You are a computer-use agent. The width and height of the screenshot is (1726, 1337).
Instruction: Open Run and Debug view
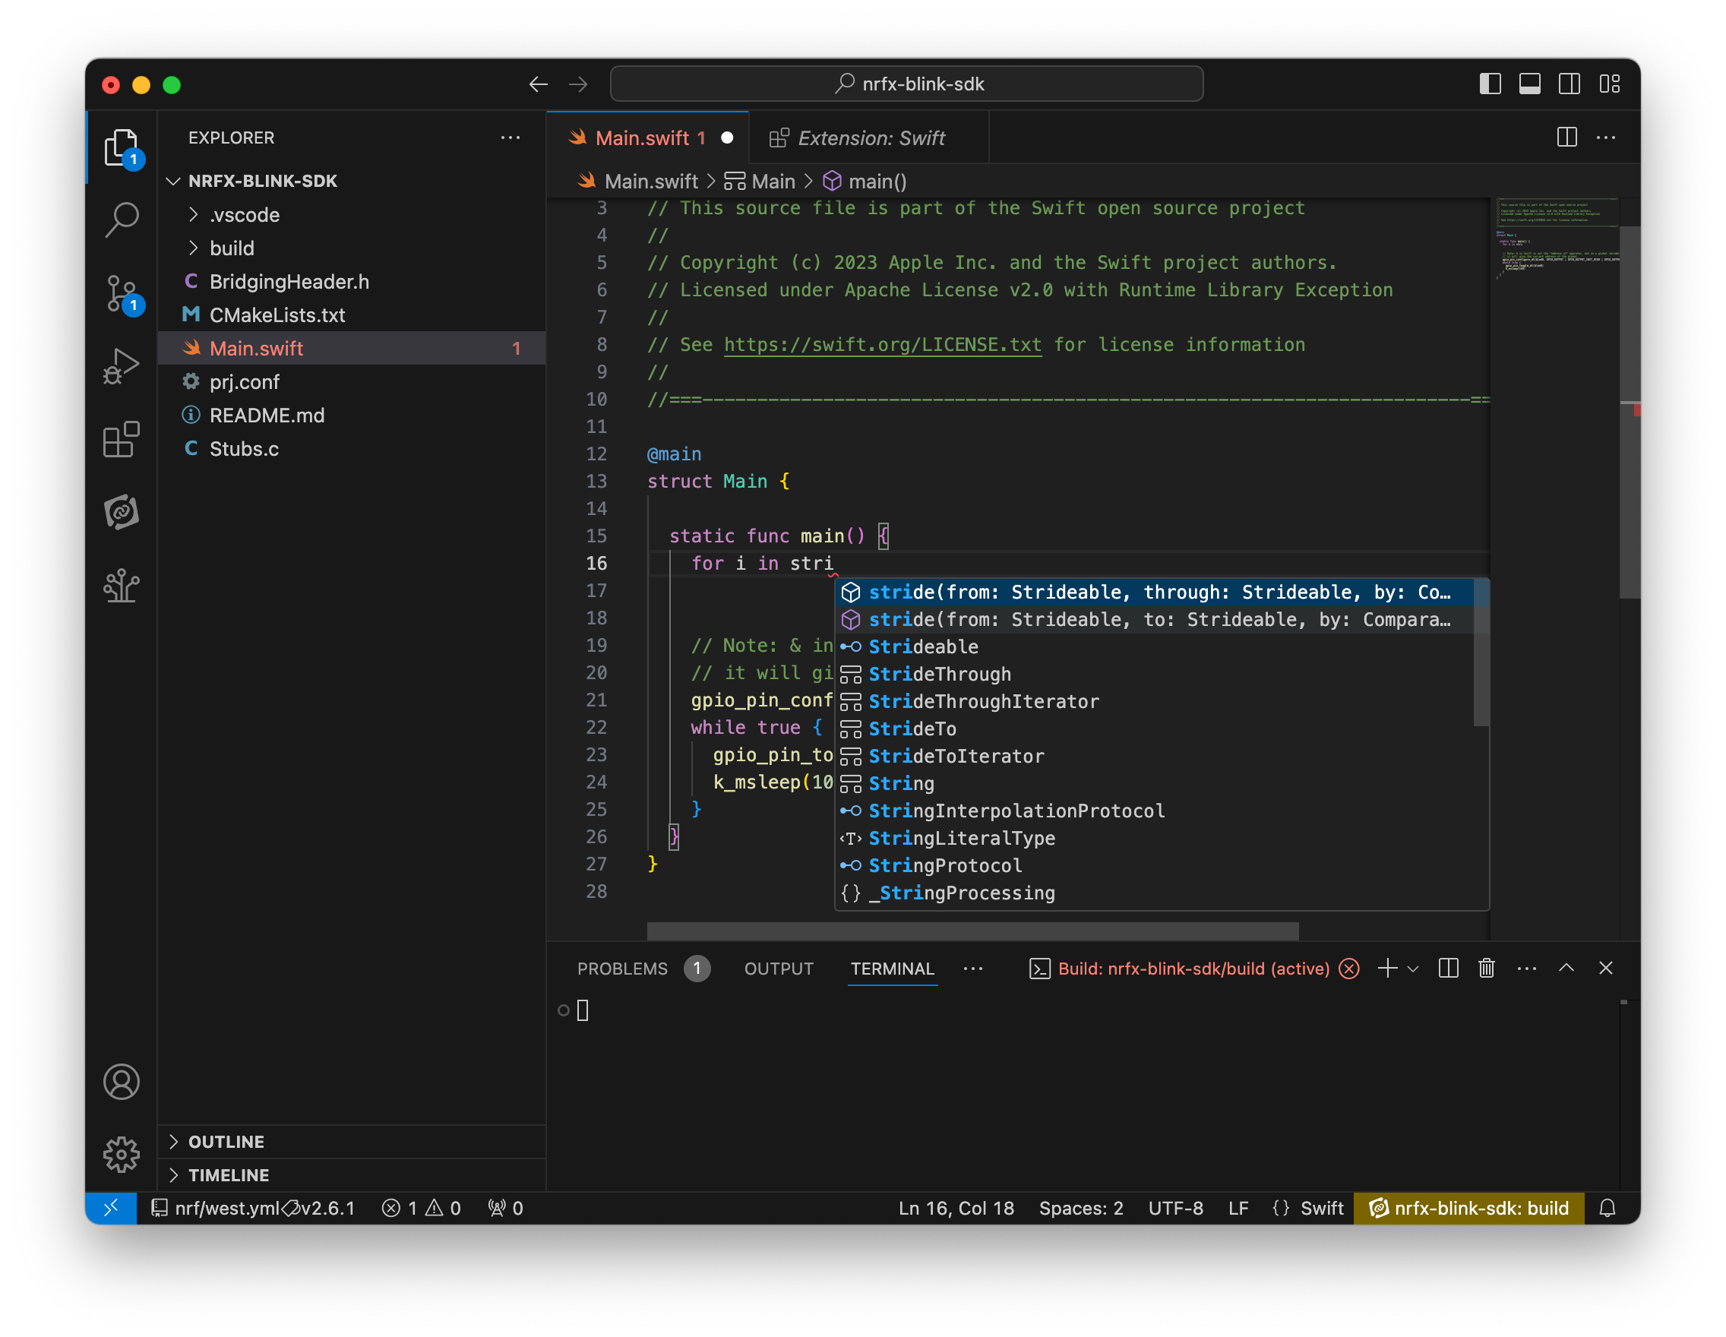pyautogui.click(x=121, y=366)
